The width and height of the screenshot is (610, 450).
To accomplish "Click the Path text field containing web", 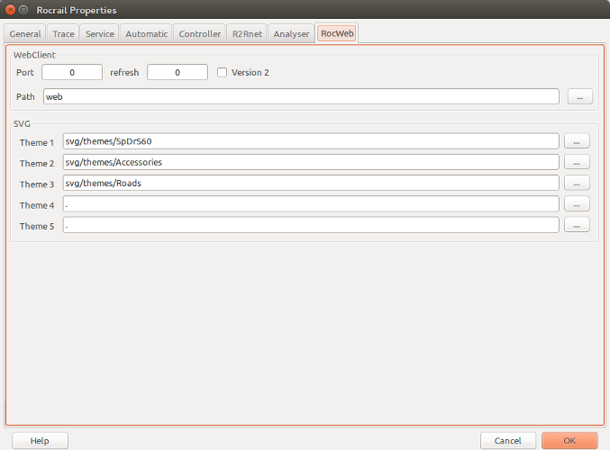I will [301, 96].
